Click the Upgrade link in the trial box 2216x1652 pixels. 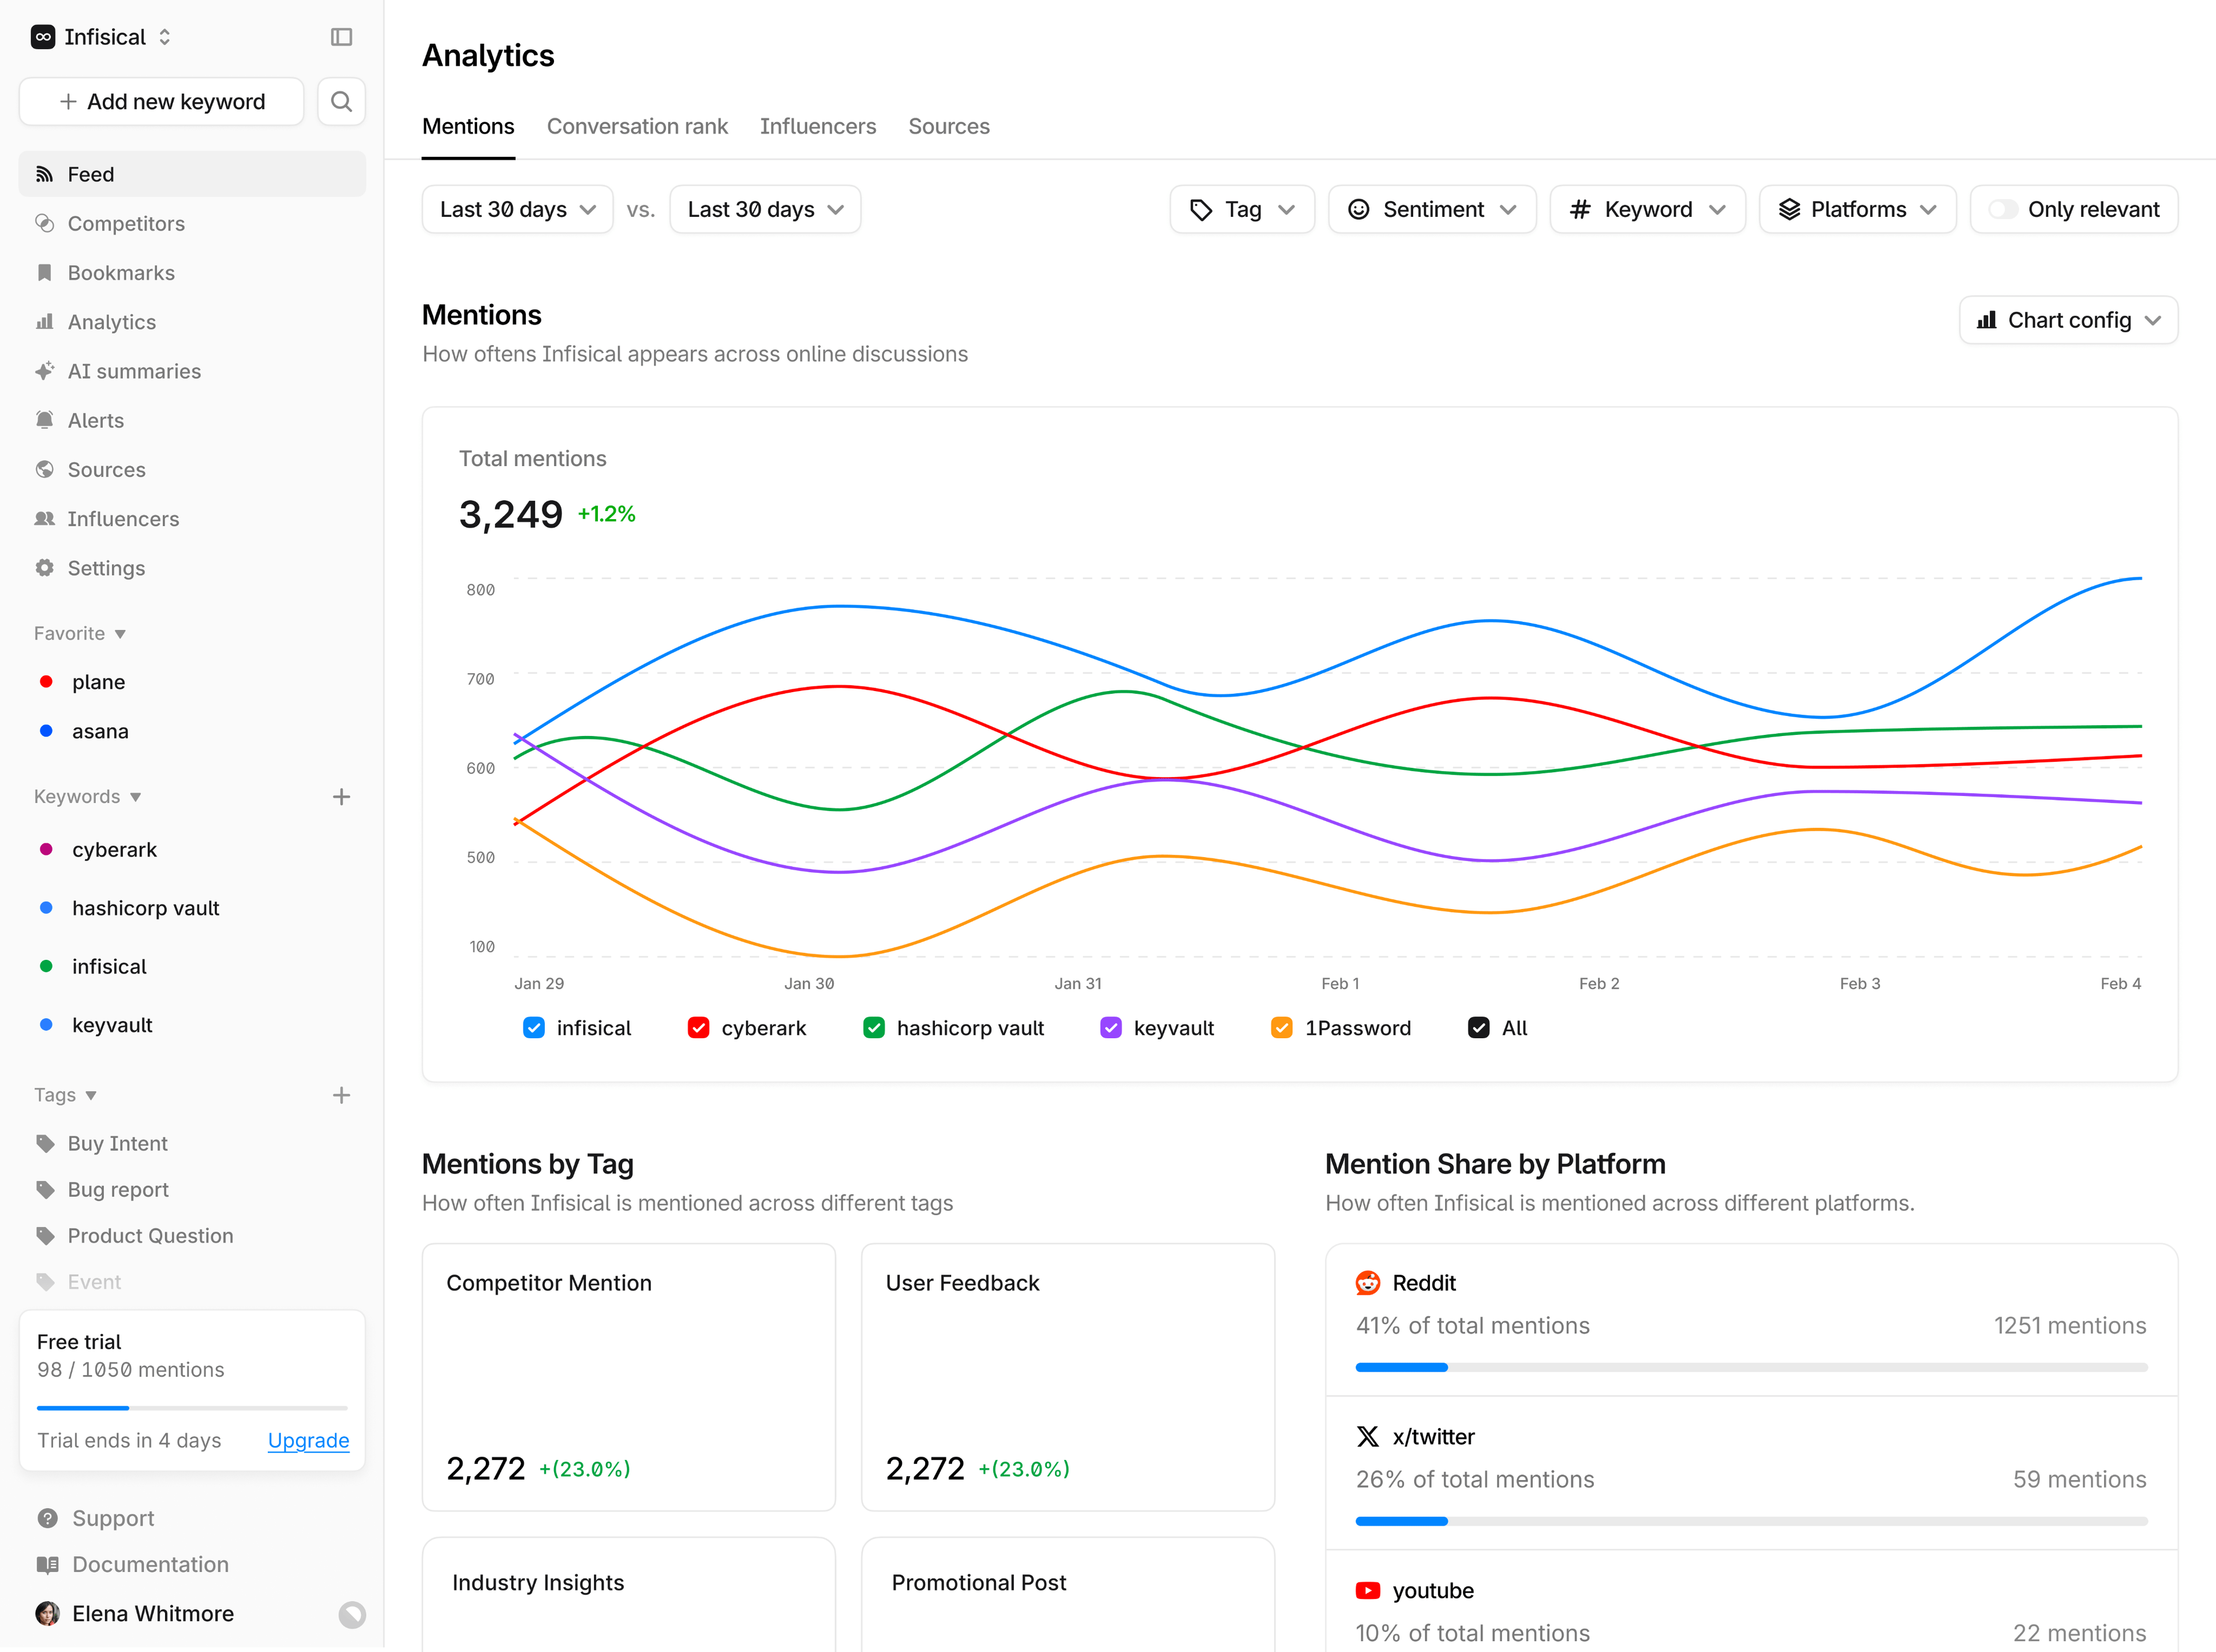[x=308, y=1440]
